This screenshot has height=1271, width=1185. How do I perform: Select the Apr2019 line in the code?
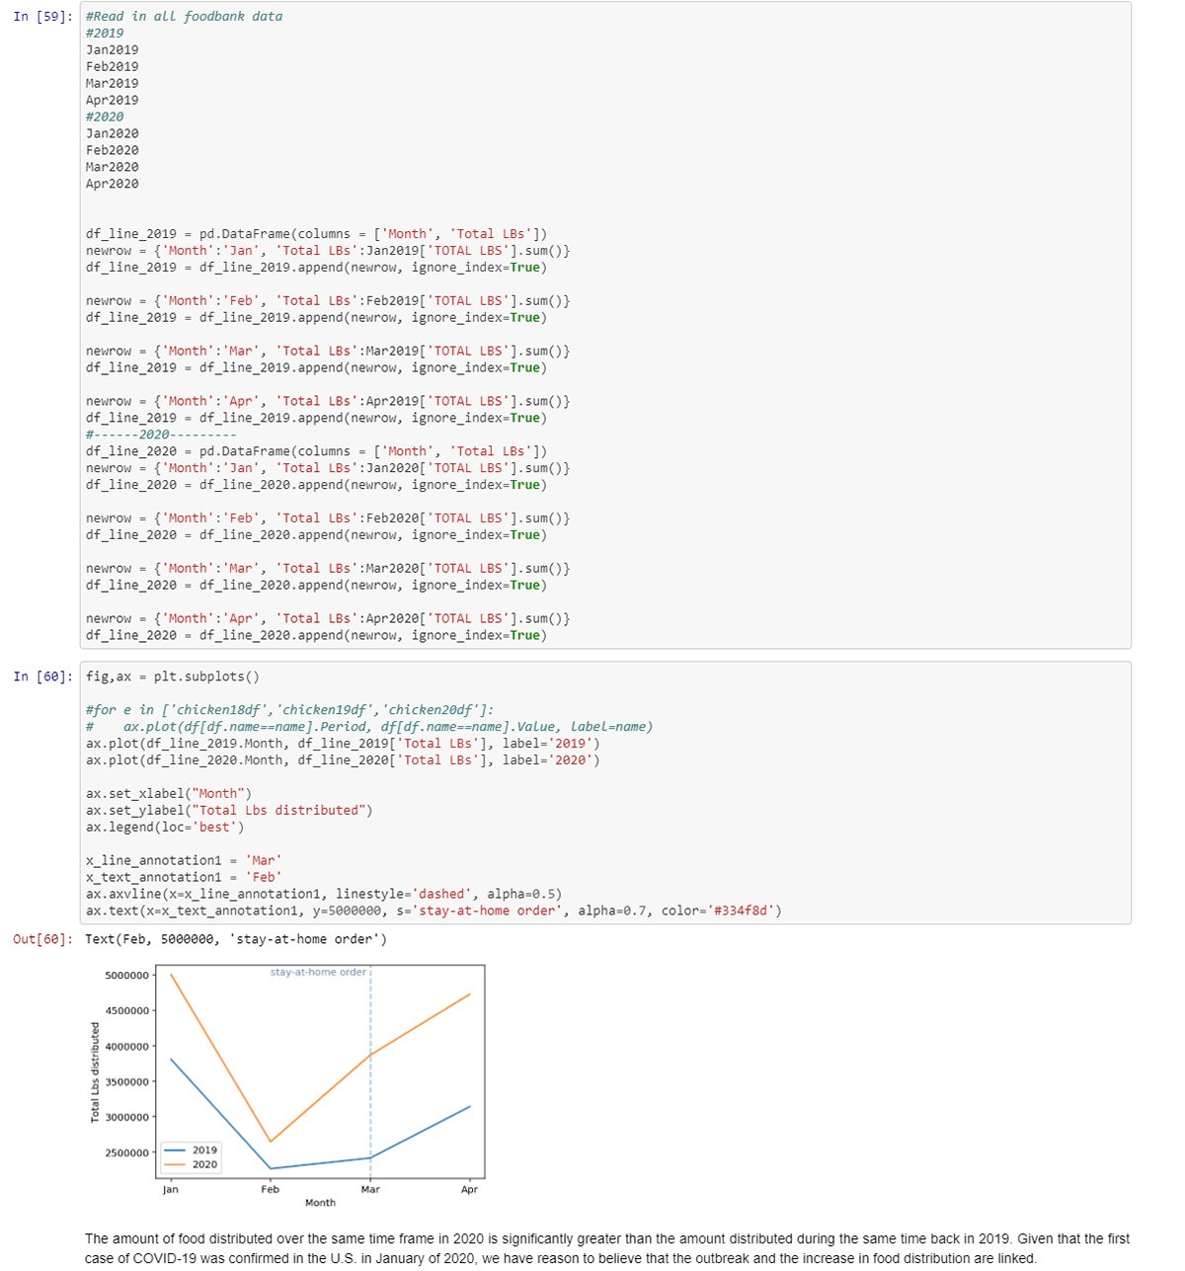point(113,101)
